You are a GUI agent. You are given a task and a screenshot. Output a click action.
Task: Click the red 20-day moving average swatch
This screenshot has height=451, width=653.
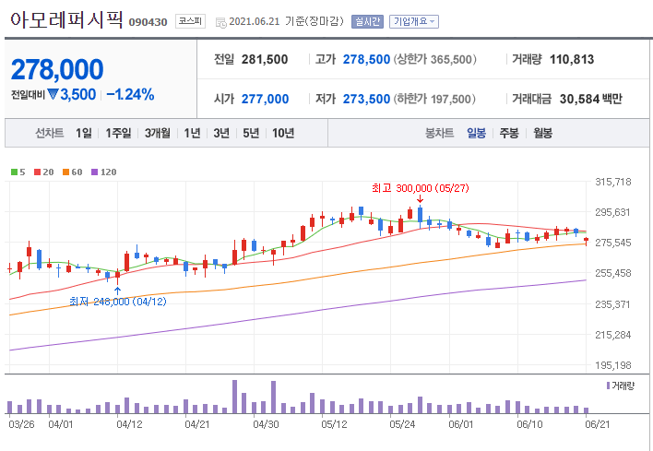[38, 172]
